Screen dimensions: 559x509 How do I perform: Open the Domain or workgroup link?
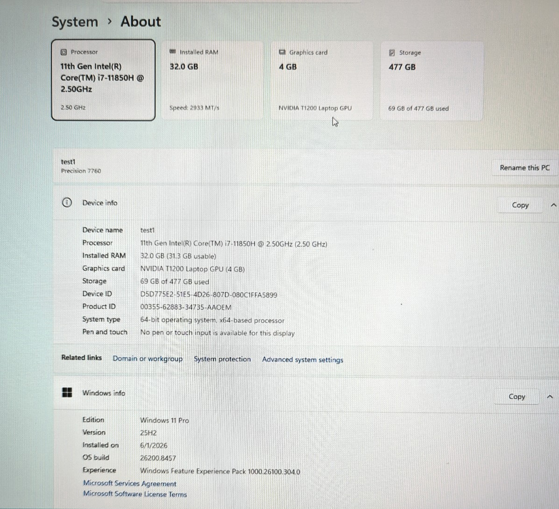tap(148, 358)
